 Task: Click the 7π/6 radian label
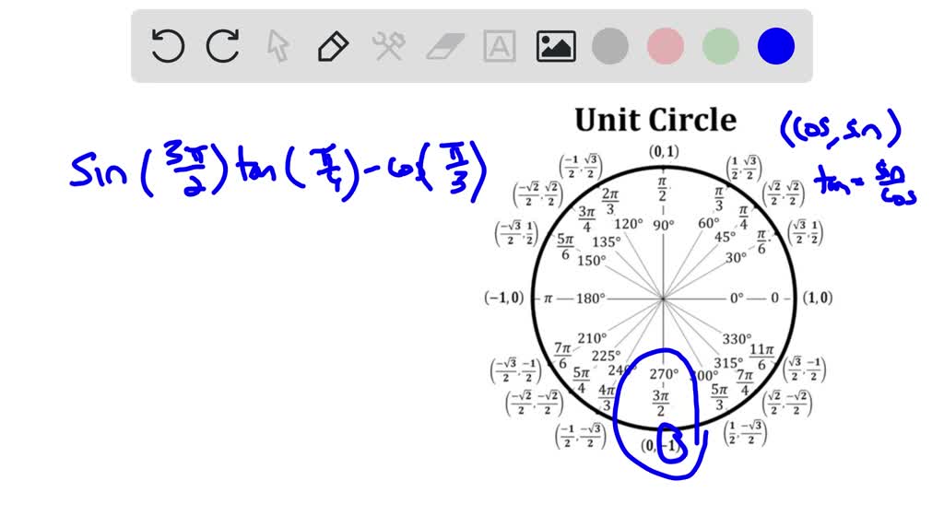562,356
